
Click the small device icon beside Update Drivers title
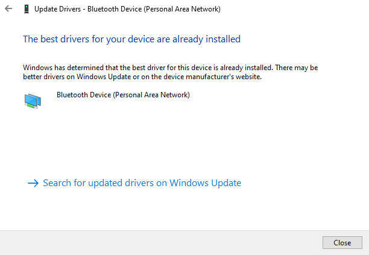pos(27,9)
